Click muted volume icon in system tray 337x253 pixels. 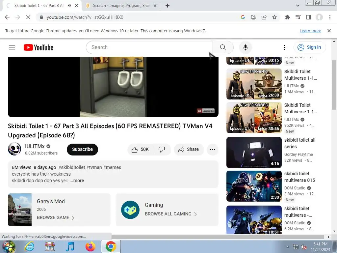pyautogui.click(x=304, y=247)
